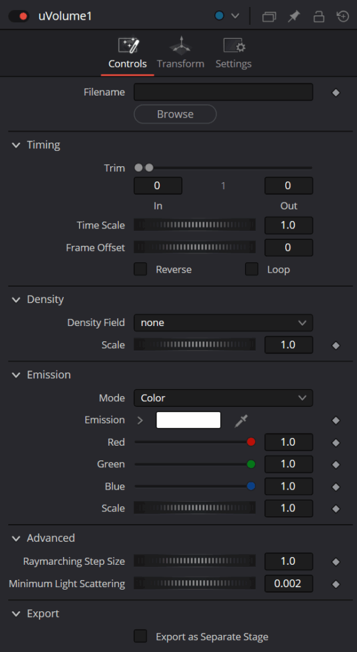Screen dimensions: 357x652
Task: Switch to the Transform tab
Action: tap(180, 53)
